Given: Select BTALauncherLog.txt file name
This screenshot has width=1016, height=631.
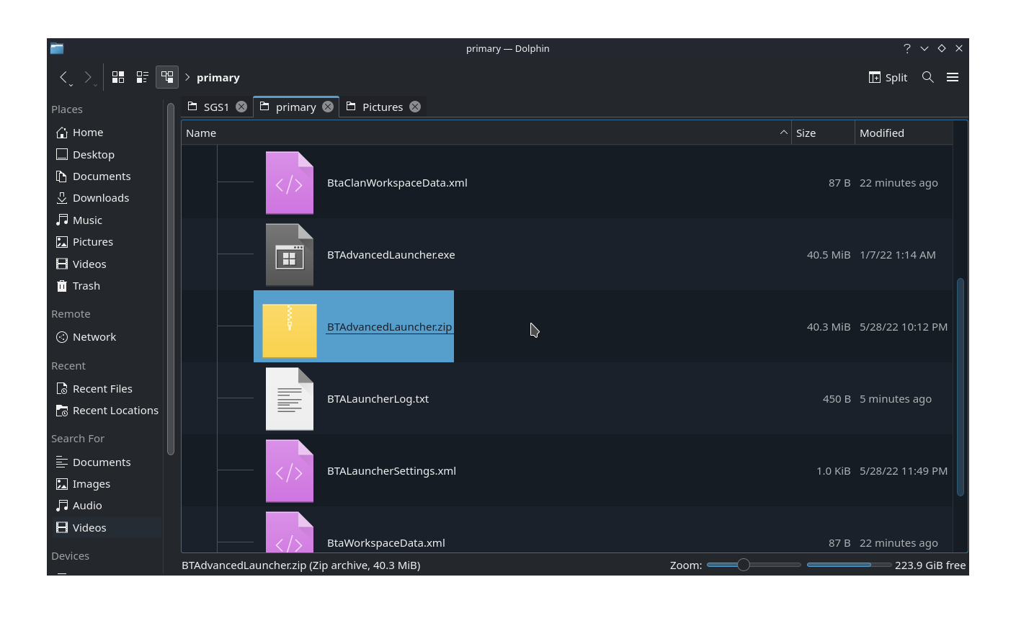Looking at the screenshot, I should pyautogui.click(x=378, y=399).
